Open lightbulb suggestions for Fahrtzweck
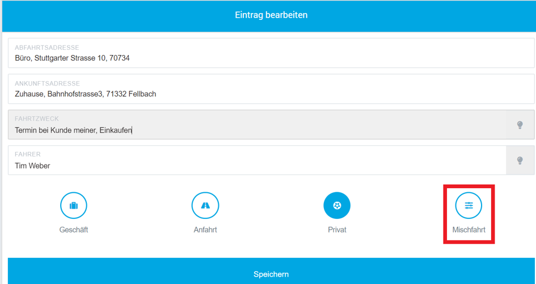The height and width of the screenshot is (284, 536). [x=520, y=125]
